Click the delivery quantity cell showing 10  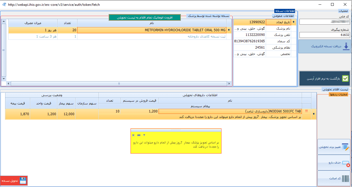click(109, 111)
